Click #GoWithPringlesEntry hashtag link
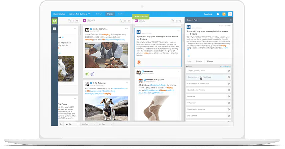 [x=115, y=40]
